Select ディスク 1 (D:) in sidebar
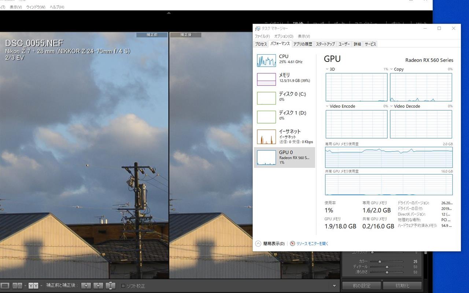The image size is (469, 293). click(284, 117)
